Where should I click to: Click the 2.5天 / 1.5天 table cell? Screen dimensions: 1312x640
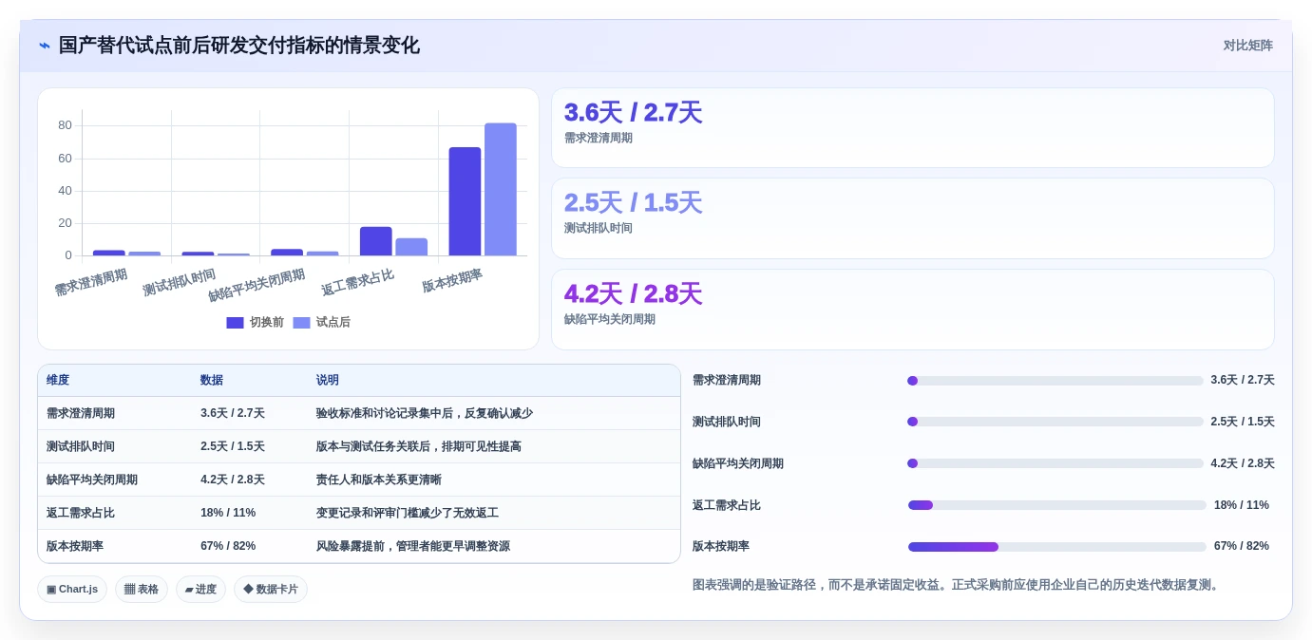(233, 446)
